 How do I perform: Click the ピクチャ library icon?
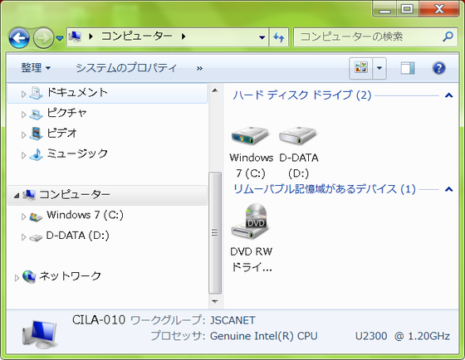36,114
